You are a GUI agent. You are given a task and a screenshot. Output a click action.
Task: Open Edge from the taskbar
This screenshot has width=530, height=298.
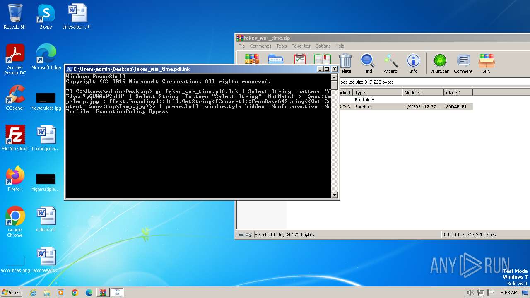[89, 293]
